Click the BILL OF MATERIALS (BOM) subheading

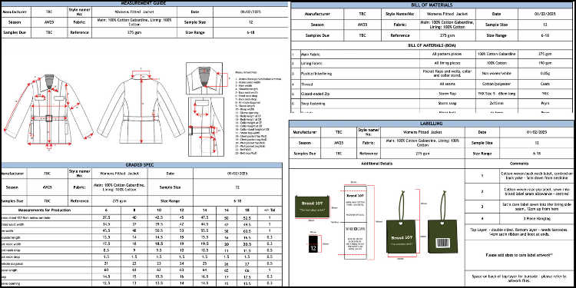432,45
